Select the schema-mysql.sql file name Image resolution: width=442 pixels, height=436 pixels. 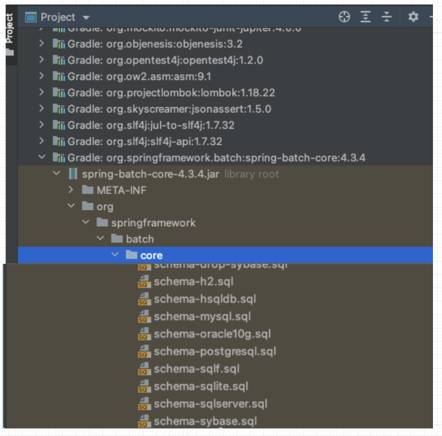(x=202, y=317)
